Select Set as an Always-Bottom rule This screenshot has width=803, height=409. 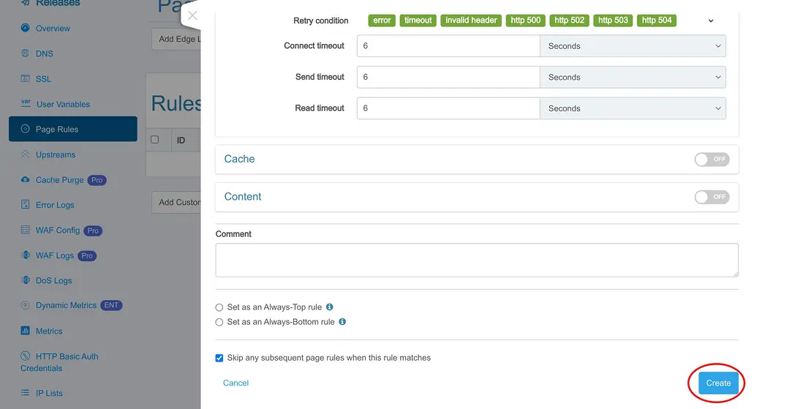click(x=219, y=322)
